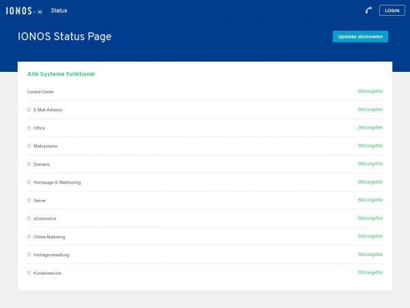The image size is (410, 308).
Task: Expand the Domains plus icon
Action: pyautogui.click(x=29, y=164)
